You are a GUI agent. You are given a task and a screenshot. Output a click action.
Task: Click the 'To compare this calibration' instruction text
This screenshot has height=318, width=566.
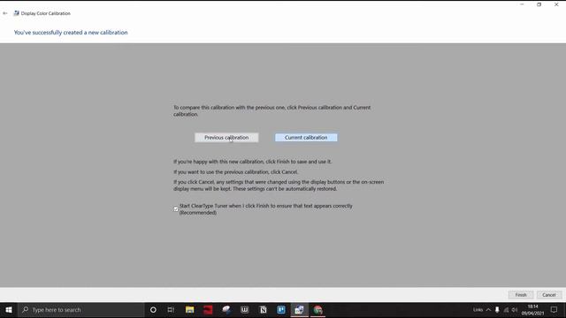pos(272,110)
